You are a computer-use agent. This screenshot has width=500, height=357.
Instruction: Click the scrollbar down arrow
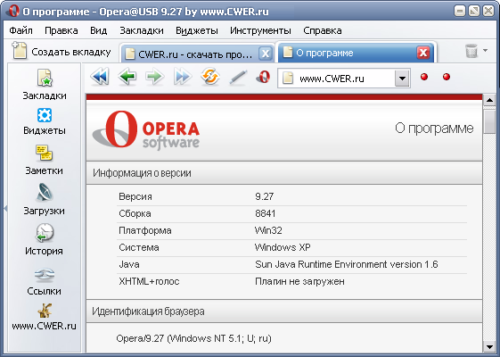click(489, 346)
